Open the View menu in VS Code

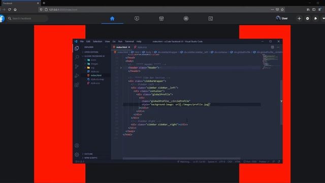(107, 42)
